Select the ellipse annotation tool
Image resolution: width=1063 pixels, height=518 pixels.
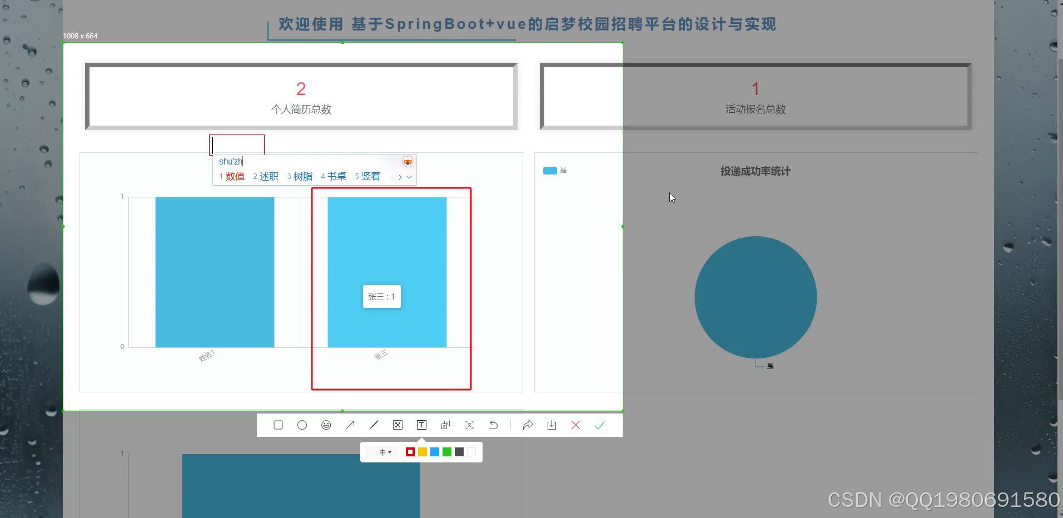point(302,425)
